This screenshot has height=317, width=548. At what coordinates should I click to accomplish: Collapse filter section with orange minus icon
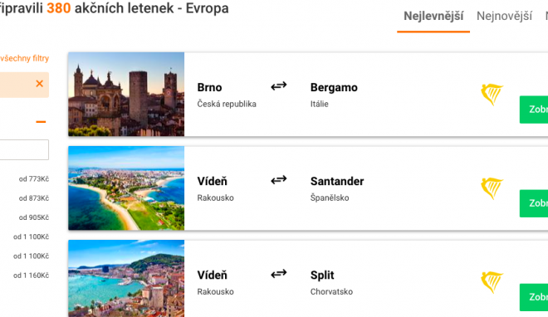click(41, 122)
